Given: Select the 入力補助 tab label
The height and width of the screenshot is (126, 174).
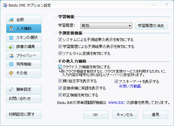Looking at the screenshot, I should click(x=24, y=28).
